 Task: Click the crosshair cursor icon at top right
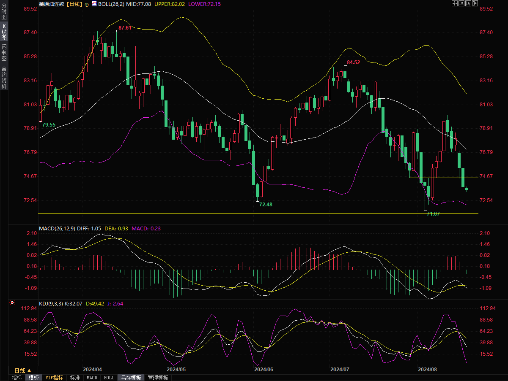pos(455,4)
